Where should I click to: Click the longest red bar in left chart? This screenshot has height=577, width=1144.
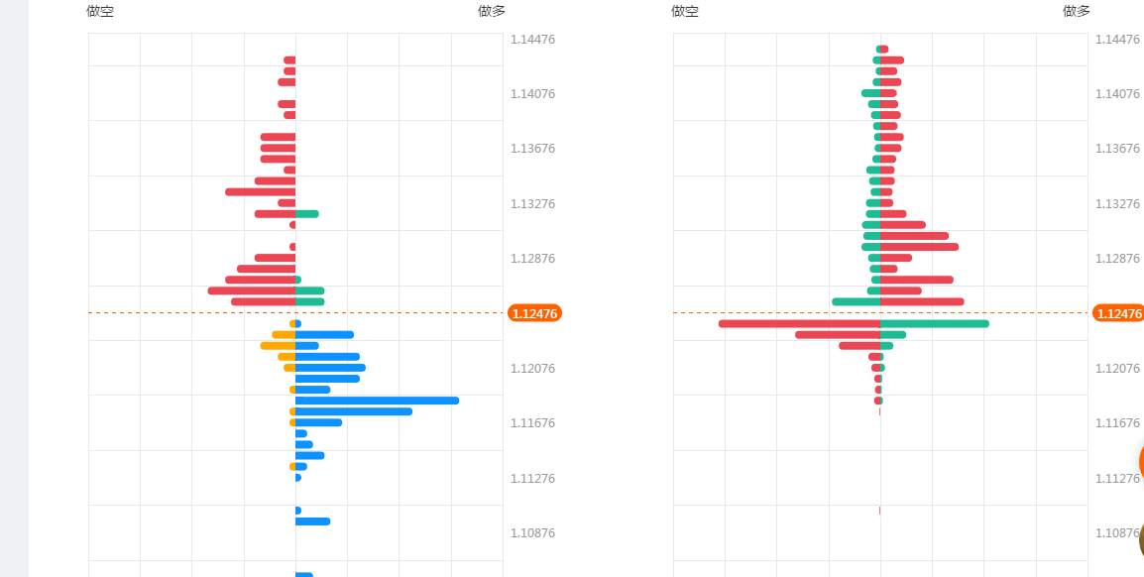coord(252,290)
